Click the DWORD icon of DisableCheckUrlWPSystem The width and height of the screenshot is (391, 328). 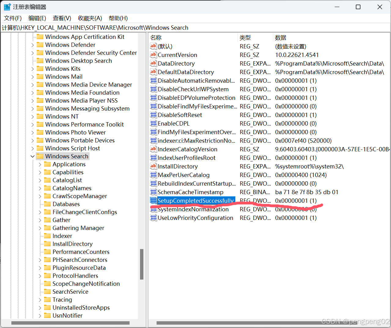pos(153,89)
